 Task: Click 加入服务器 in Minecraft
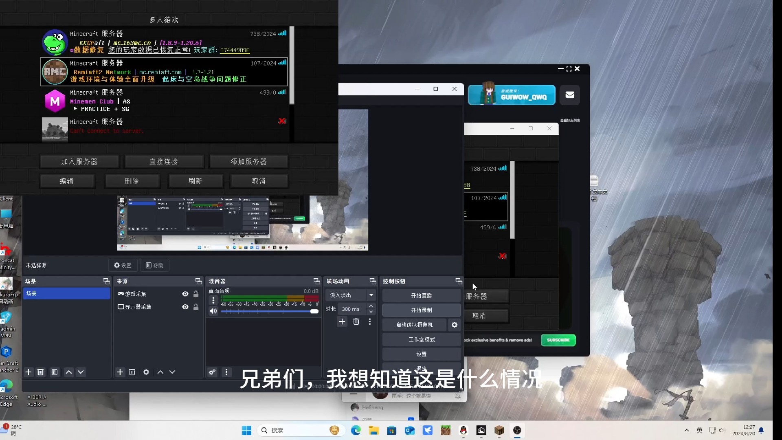[79, 161]
